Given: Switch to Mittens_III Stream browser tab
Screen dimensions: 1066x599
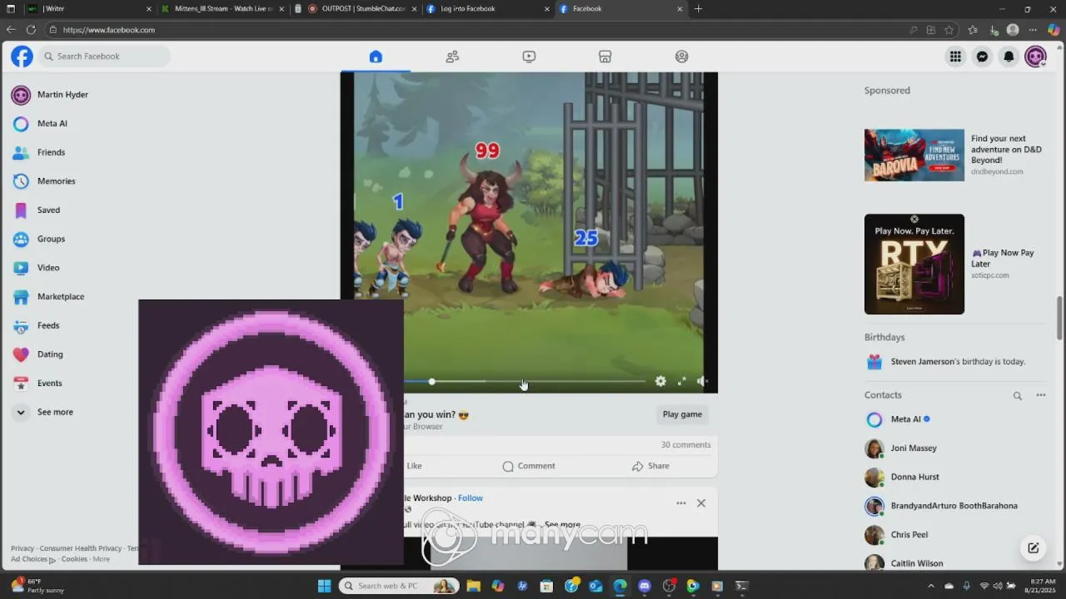Looking at the screenshot, I should (221, 8).
